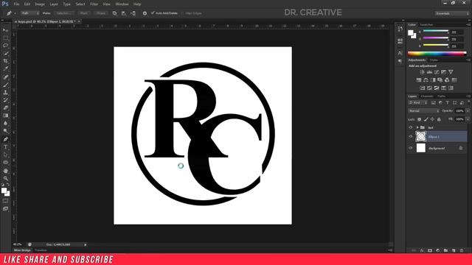Click the Vibrance adjustment icon
This screenshot has width=472, height=265.
(451, 72)
